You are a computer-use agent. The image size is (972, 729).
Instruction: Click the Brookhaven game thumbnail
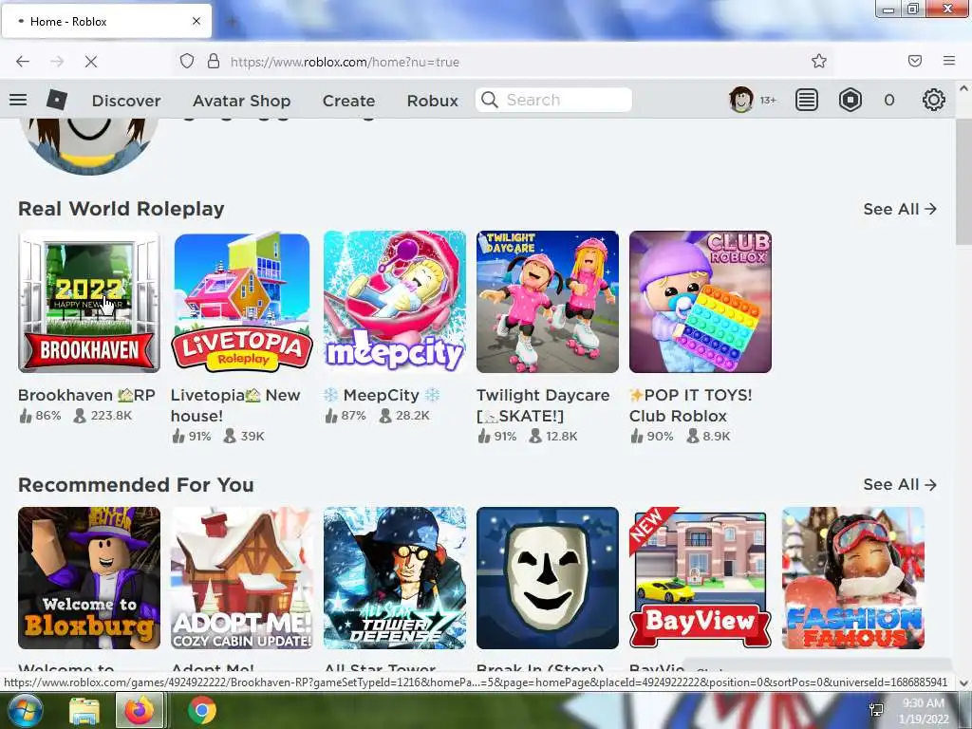(89, 302)
